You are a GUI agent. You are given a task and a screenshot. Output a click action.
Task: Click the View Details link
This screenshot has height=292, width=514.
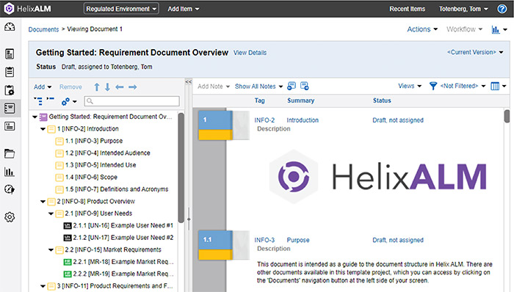coord(250,53)
